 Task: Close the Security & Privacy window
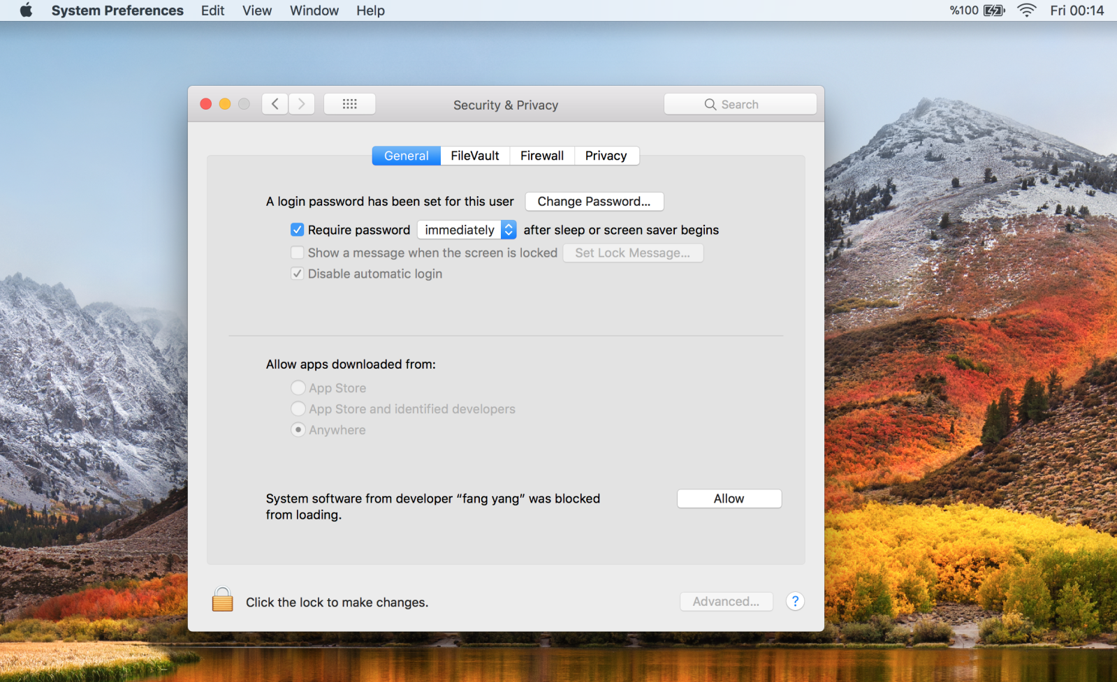(x=205, y=104)
